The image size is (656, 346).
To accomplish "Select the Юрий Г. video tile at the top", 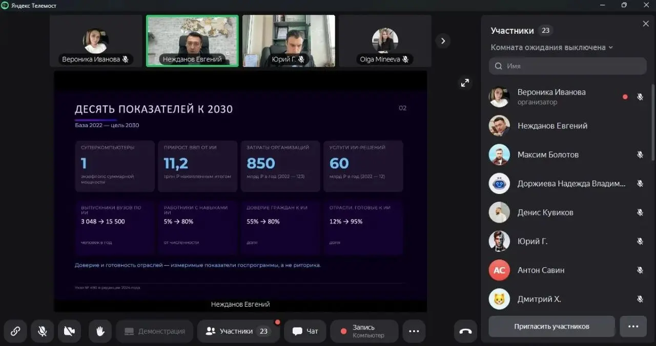I will 289,41.
